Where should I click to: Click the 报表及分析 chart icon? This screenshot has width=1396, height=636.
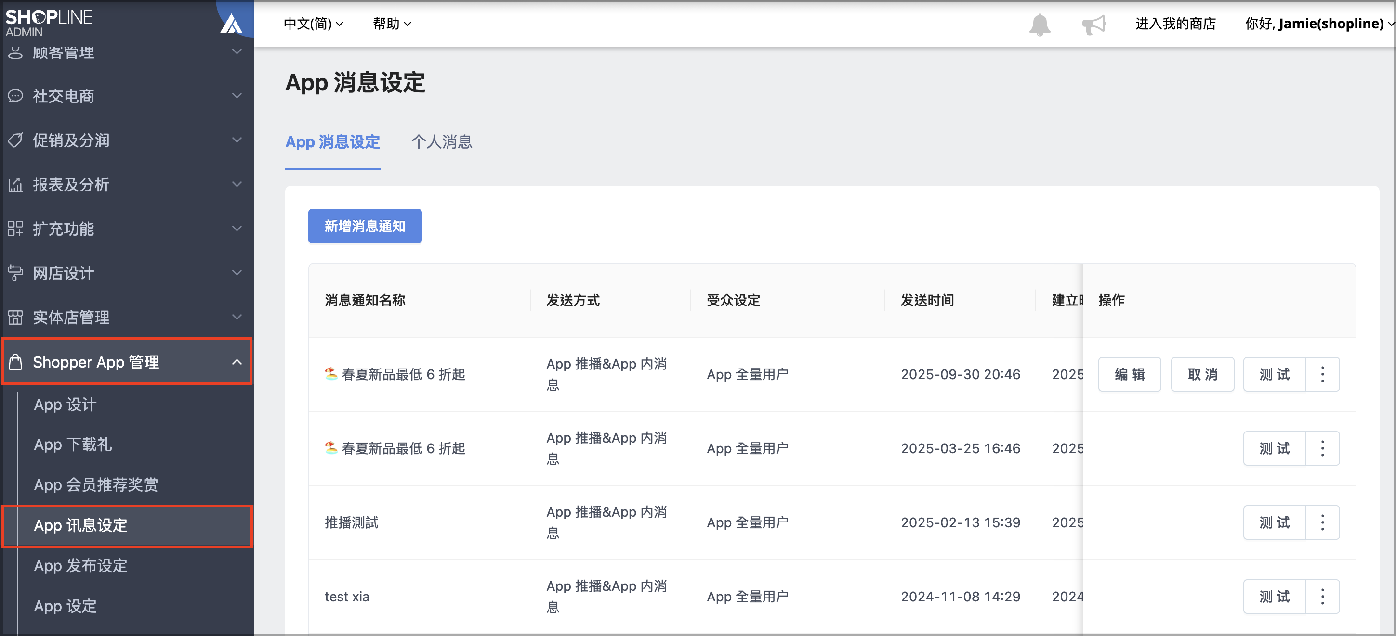[15, 185]
